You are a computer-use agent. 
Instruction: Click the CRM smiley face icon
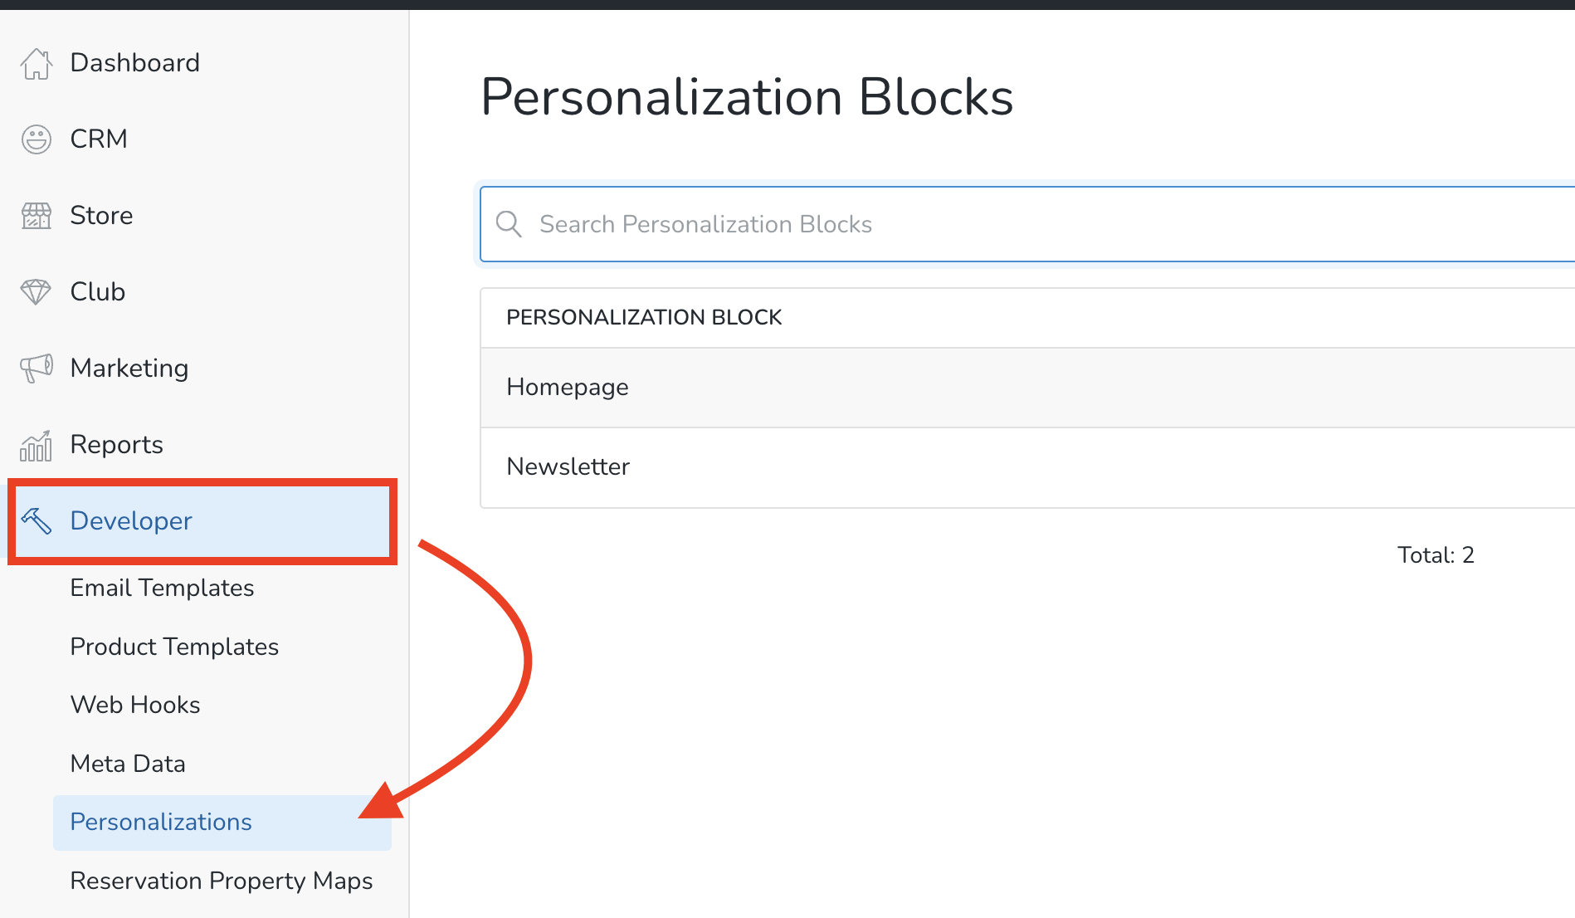(36, 139)
